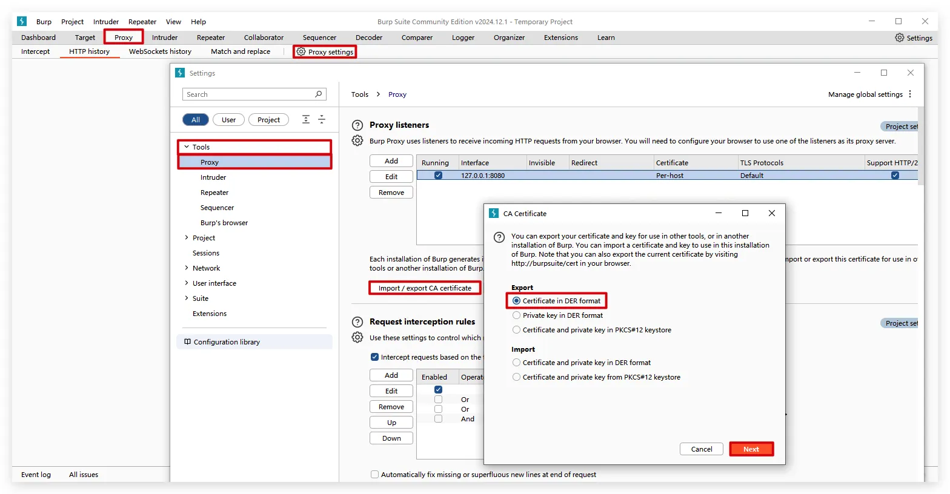This screenshot has height=494, width=950.
Task: Switch to WebSockets history tab
Action: [160, 51]
